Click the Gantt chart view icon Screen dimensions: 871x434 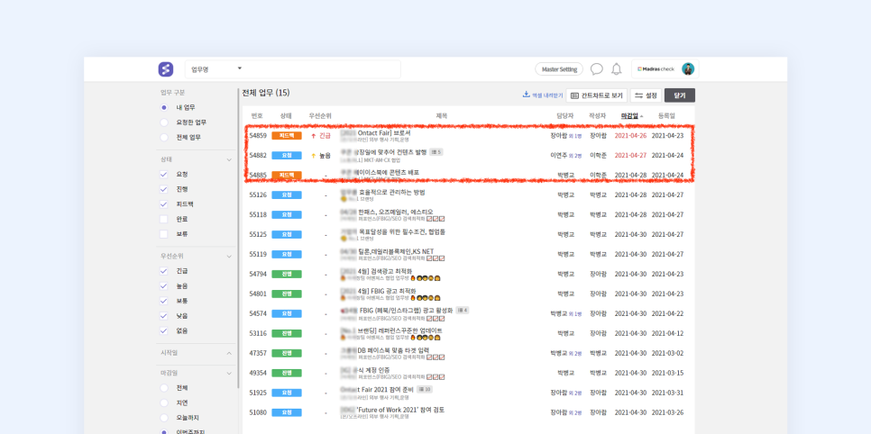pyautogui.click(x=575, y=95)
